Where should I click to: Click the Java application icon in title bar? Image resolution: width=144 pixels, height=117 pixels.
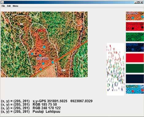(x=2, y=2)
